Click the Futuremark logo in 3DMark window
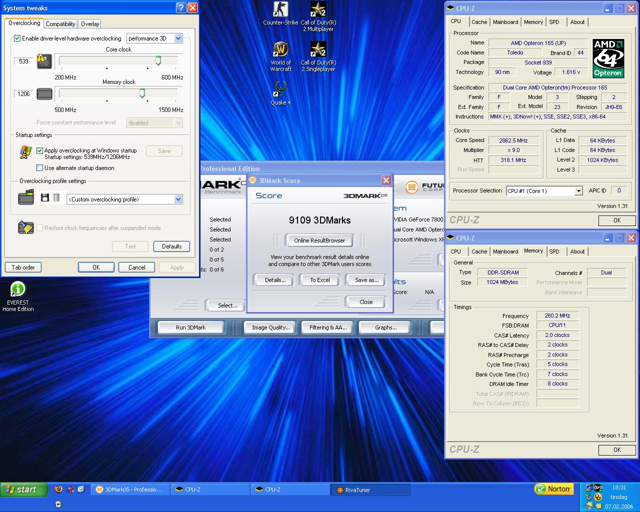The image size is (640, 512). click(424, 187)
